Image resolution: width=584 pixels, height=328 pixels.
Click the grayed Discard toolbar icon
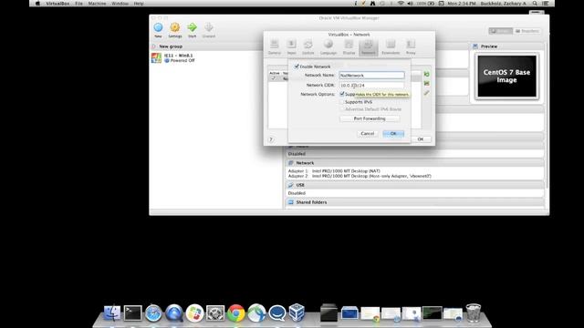[x=209, y=30]
